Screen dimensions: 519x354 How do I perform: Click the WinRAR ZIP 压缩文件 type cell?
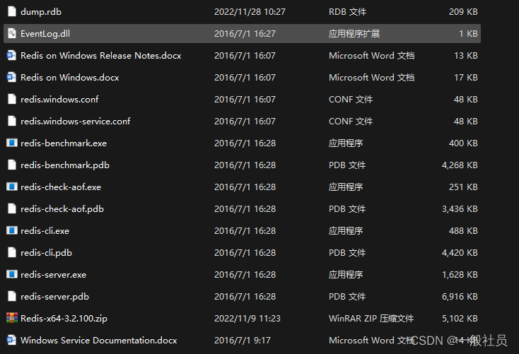tap(371, 318)
